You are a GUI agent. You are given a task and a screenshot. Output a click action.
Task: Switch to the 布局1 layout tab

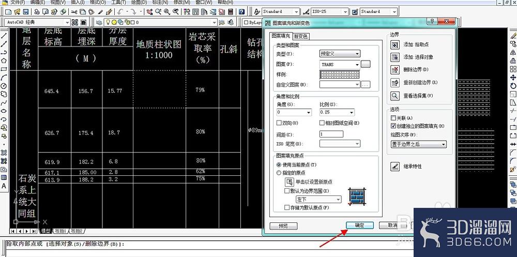(60, 231)
